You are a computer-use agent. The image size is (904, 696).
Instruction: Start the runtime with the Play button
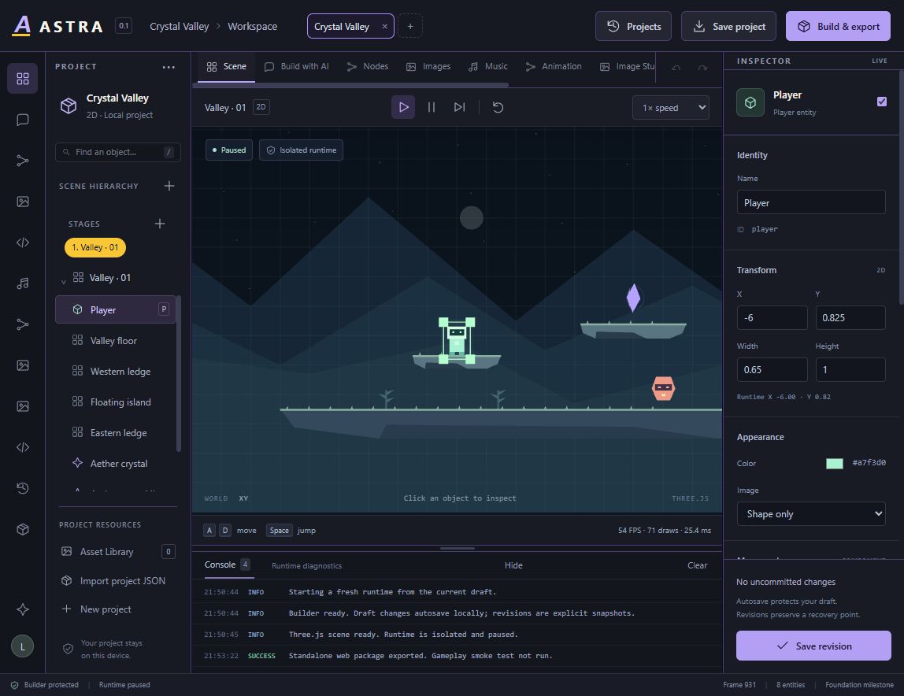[403, 107]
